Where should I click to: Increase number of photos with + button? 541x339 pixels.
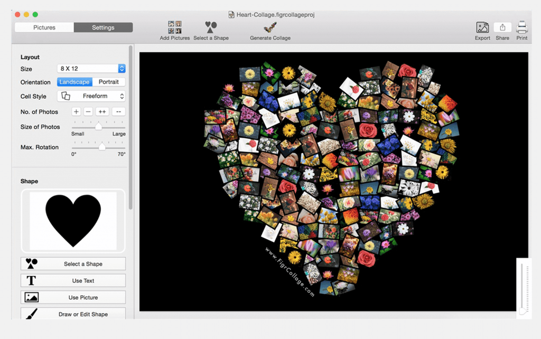coord(76,112)
